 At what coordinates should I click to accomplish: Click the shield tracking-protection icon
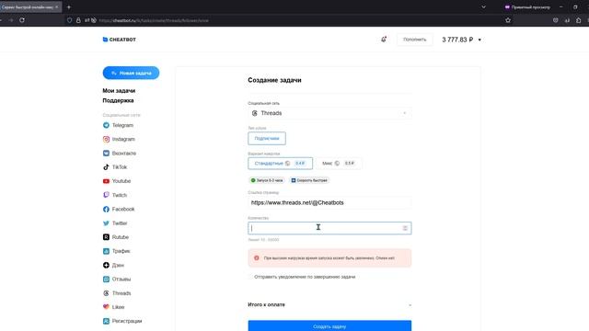point(70,20)
